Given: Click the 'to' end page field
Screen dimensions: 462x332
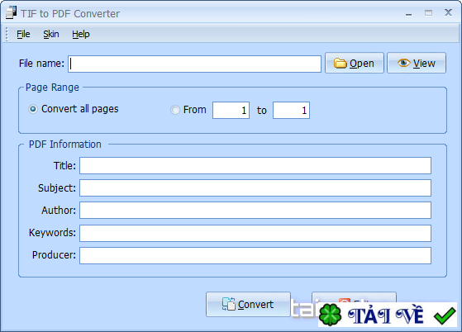Looking at the screenshot, I should 291,111.
